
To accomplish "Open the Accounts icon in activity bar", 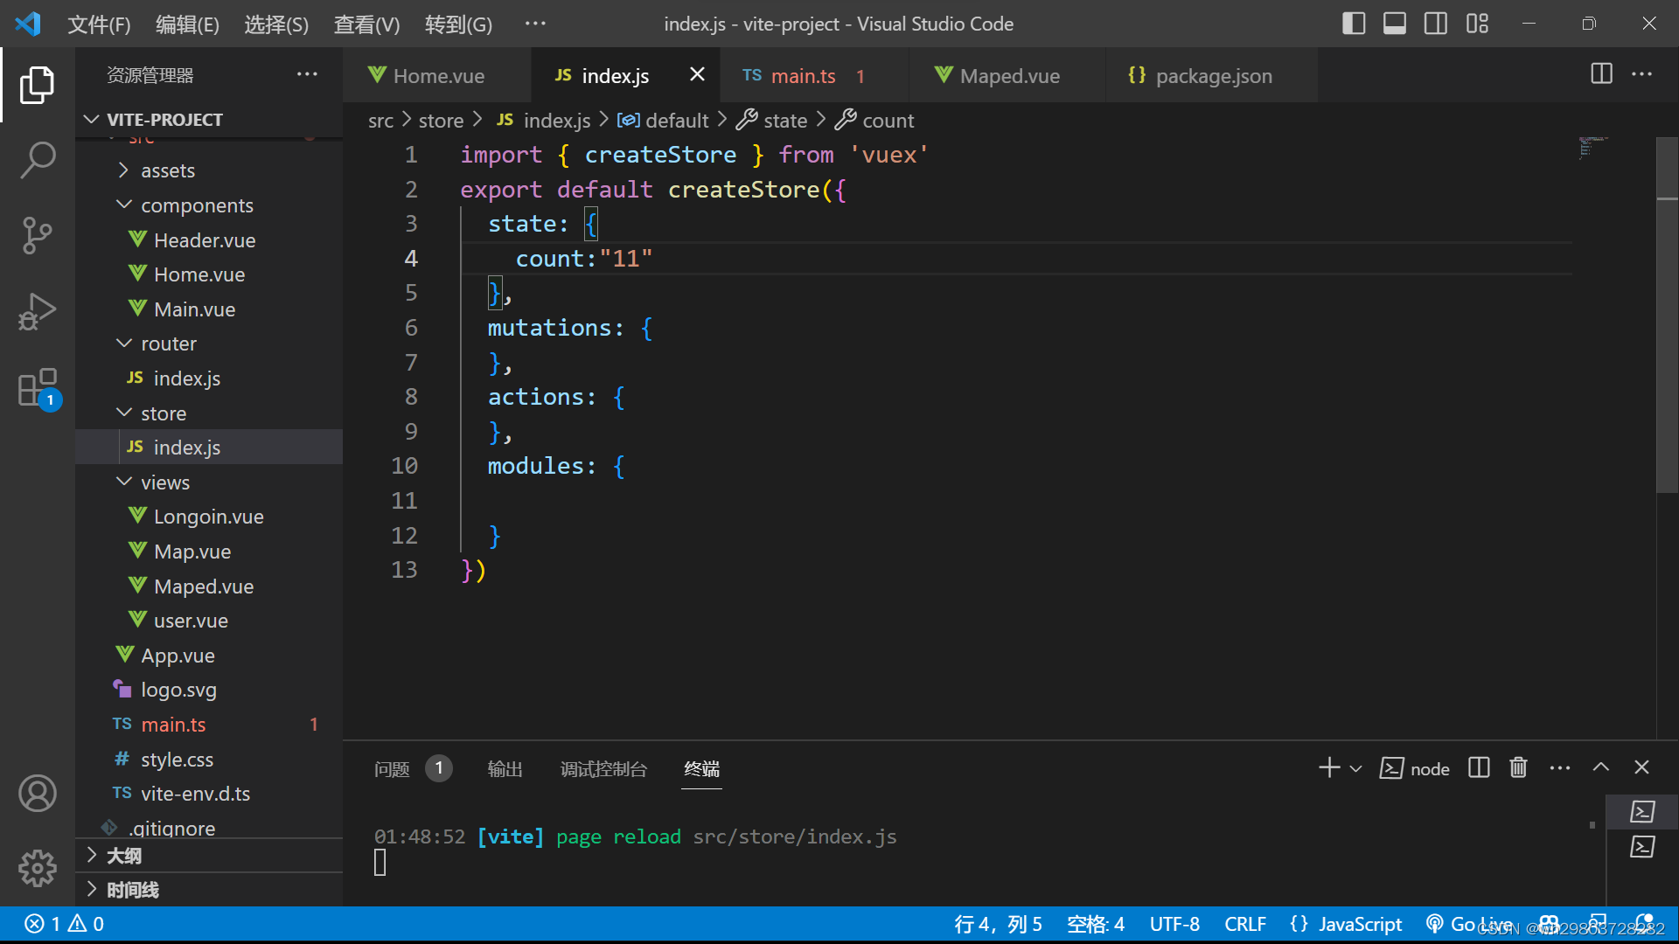I will [37, 793].
